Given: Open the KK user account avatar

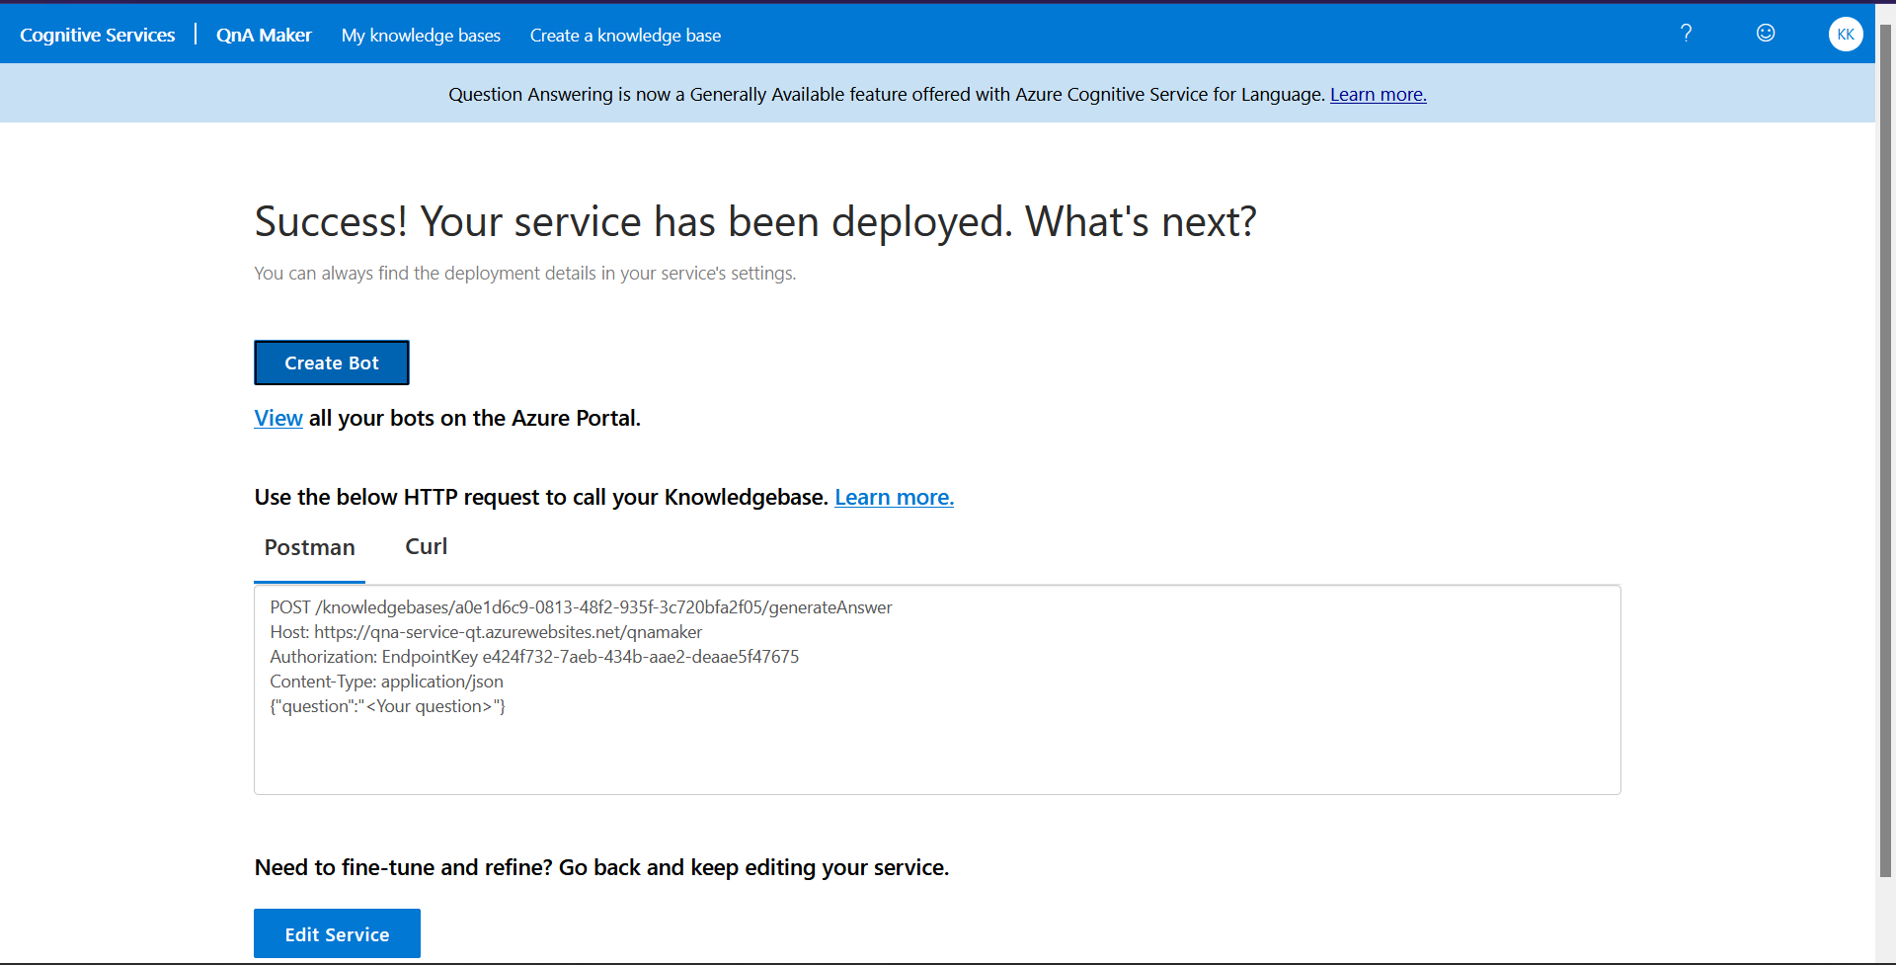Looking at the screenshot, I should [x=1845, y=35].
